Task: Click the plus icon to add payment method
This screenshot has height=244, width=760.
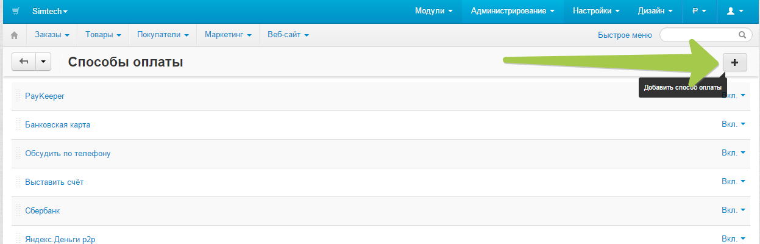Action: click(734, 62)
